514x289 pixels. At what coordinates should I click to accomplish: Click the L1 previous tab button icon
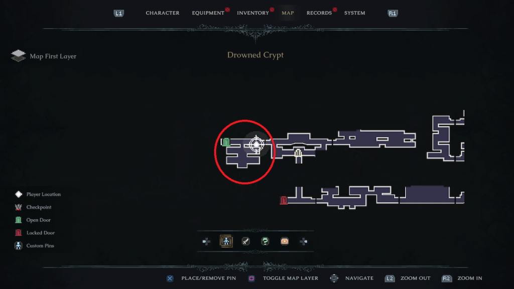pyautogui.click(x=118, y=13)
